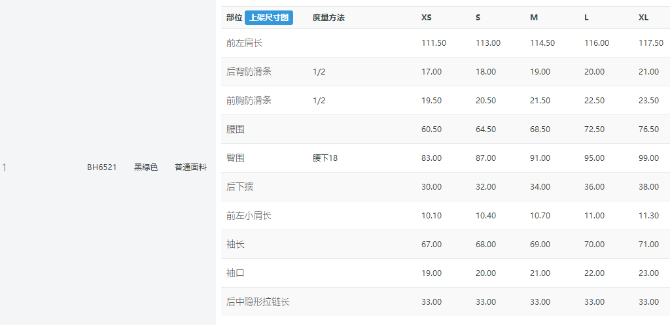The width and height of the screenshot is (670, 325).
Task: Click the 1/2 method in 前胸防滑条 row
Action: (x=319, y=100)
